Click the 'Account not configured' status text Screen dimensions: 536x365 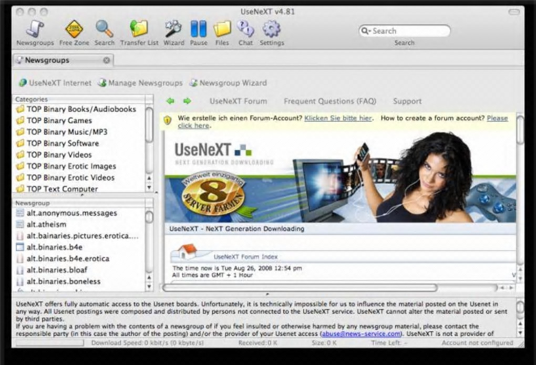(x=477, y=343)
